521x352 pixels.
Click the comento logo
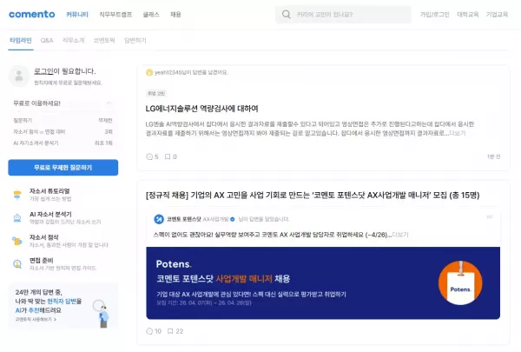(32, 14)
